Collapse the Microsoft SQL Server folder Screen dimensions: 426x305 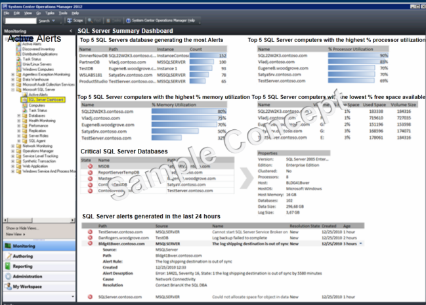(12, 90)
